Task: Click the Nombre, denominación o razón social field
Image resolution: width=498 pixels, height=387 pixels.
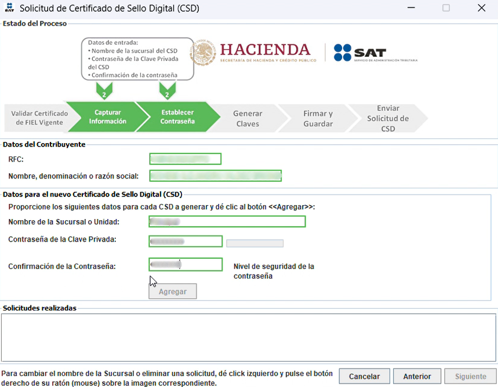Action: point(215,176)
